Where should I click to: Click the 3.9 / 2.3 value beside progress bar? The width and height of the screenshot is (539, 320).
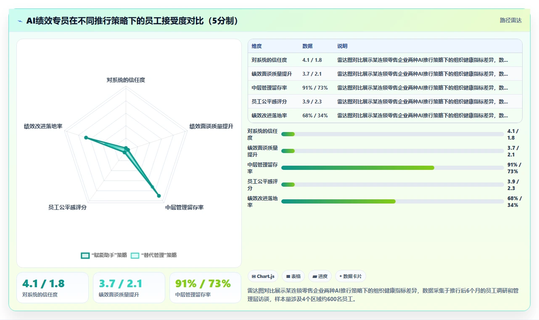(x=513, y=185)
